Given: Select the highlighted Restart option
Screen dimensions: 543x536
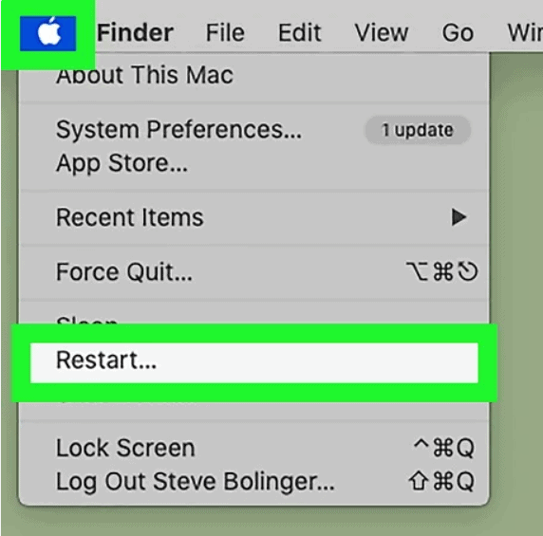Looking at the screenshot, I should [x=254, y=362].
